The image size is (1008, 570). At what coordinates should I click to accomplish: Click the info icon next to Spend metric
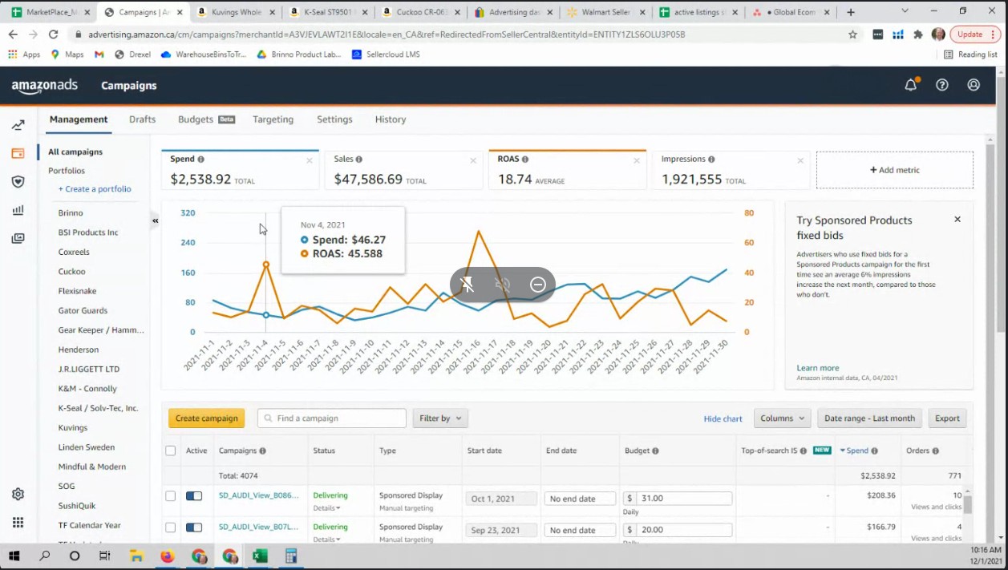pos(200,160)
